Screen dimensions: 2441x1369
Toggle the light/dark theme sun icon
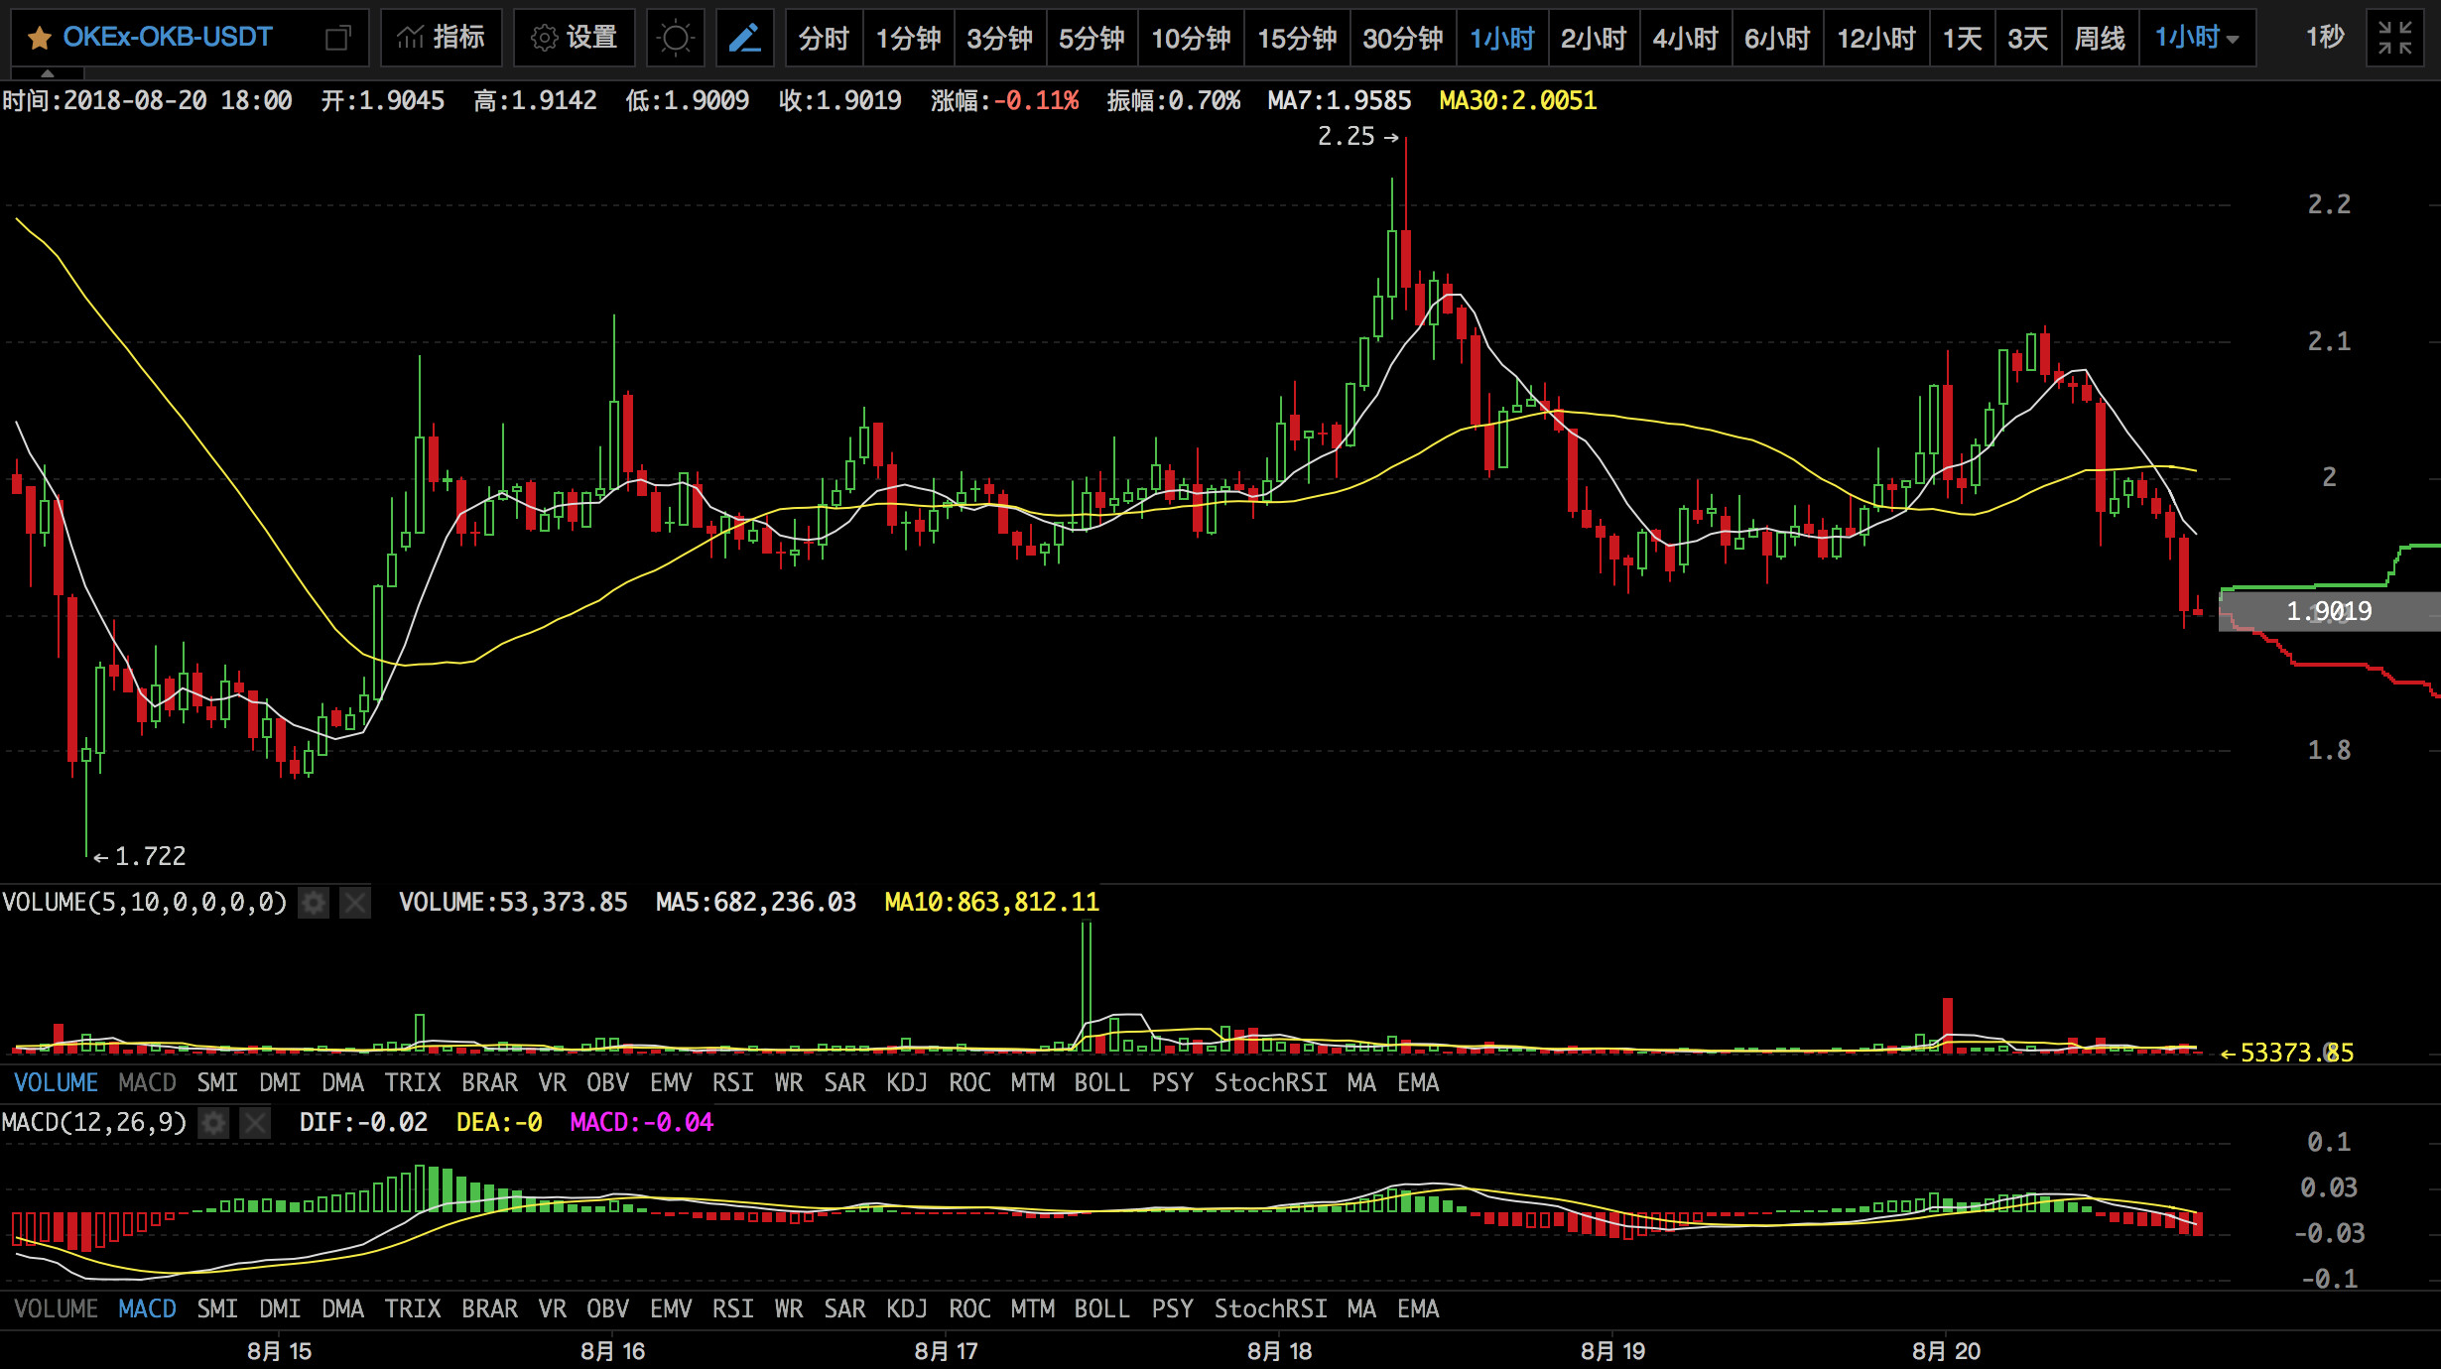676,38
